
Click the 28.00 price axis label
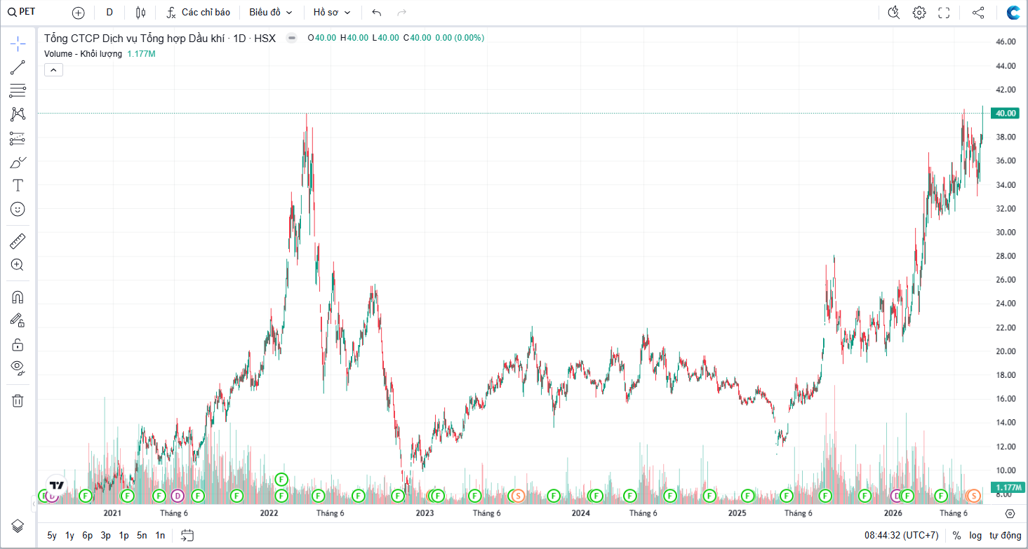(1006, 256)
